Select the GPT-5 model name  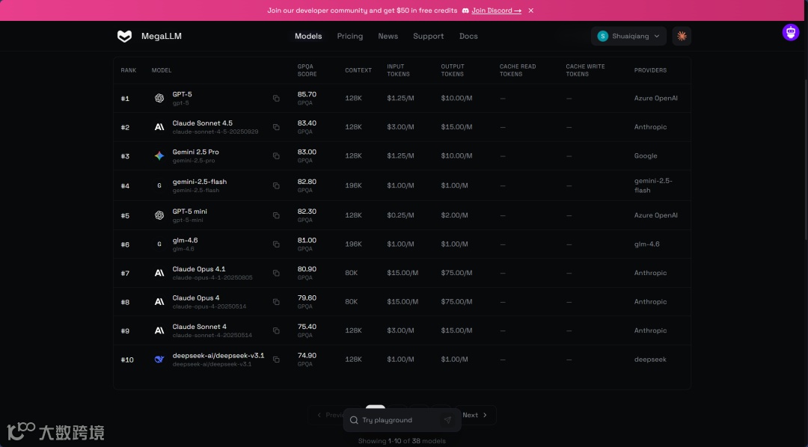click(182, 94)
